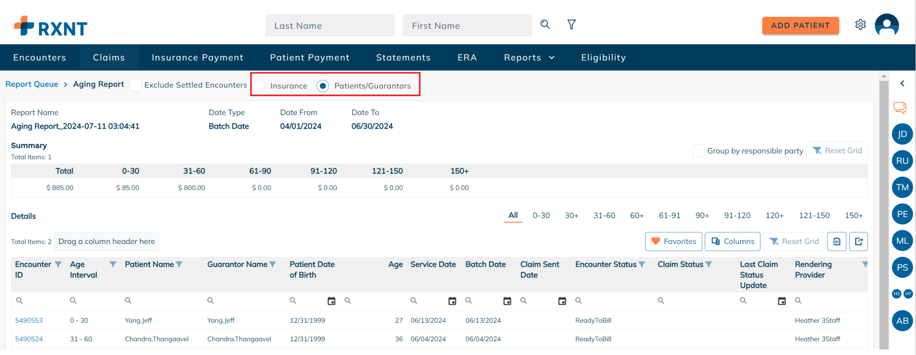Enable Group by responsible party checkbox
Image resolution: width=916 pixels, height=355 pixels.
698,151
